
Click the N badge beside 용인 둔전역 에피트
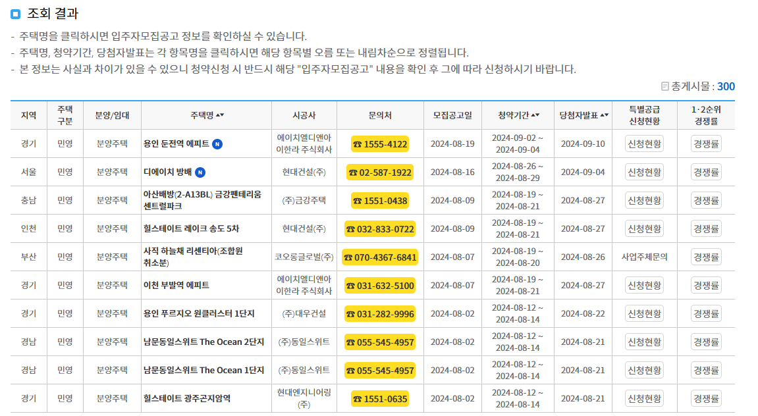216,144
